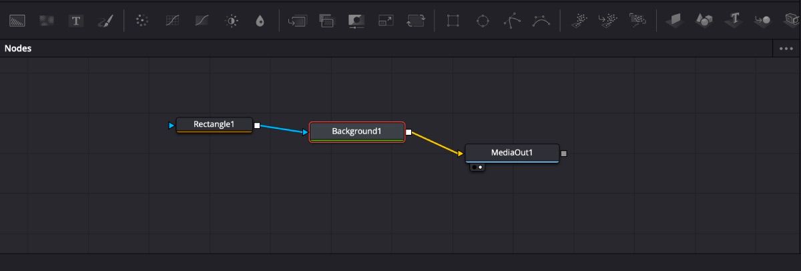Click Rectangle1 node's white output square

click(257, 125)
